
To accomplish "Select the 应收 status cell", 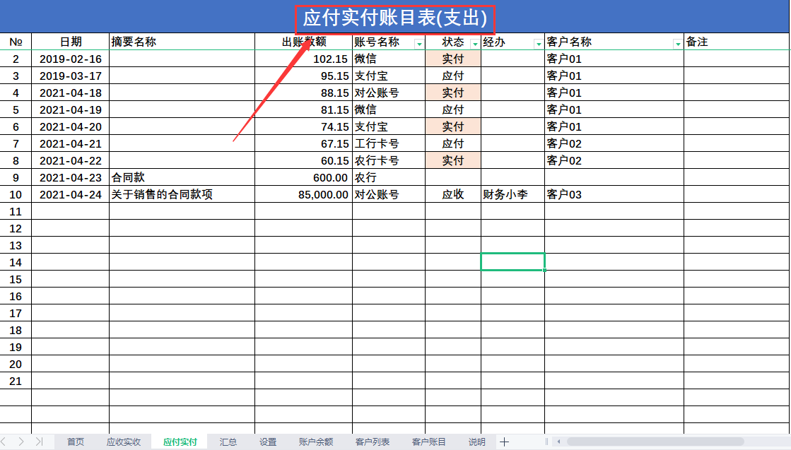I will tap(453, 194).
